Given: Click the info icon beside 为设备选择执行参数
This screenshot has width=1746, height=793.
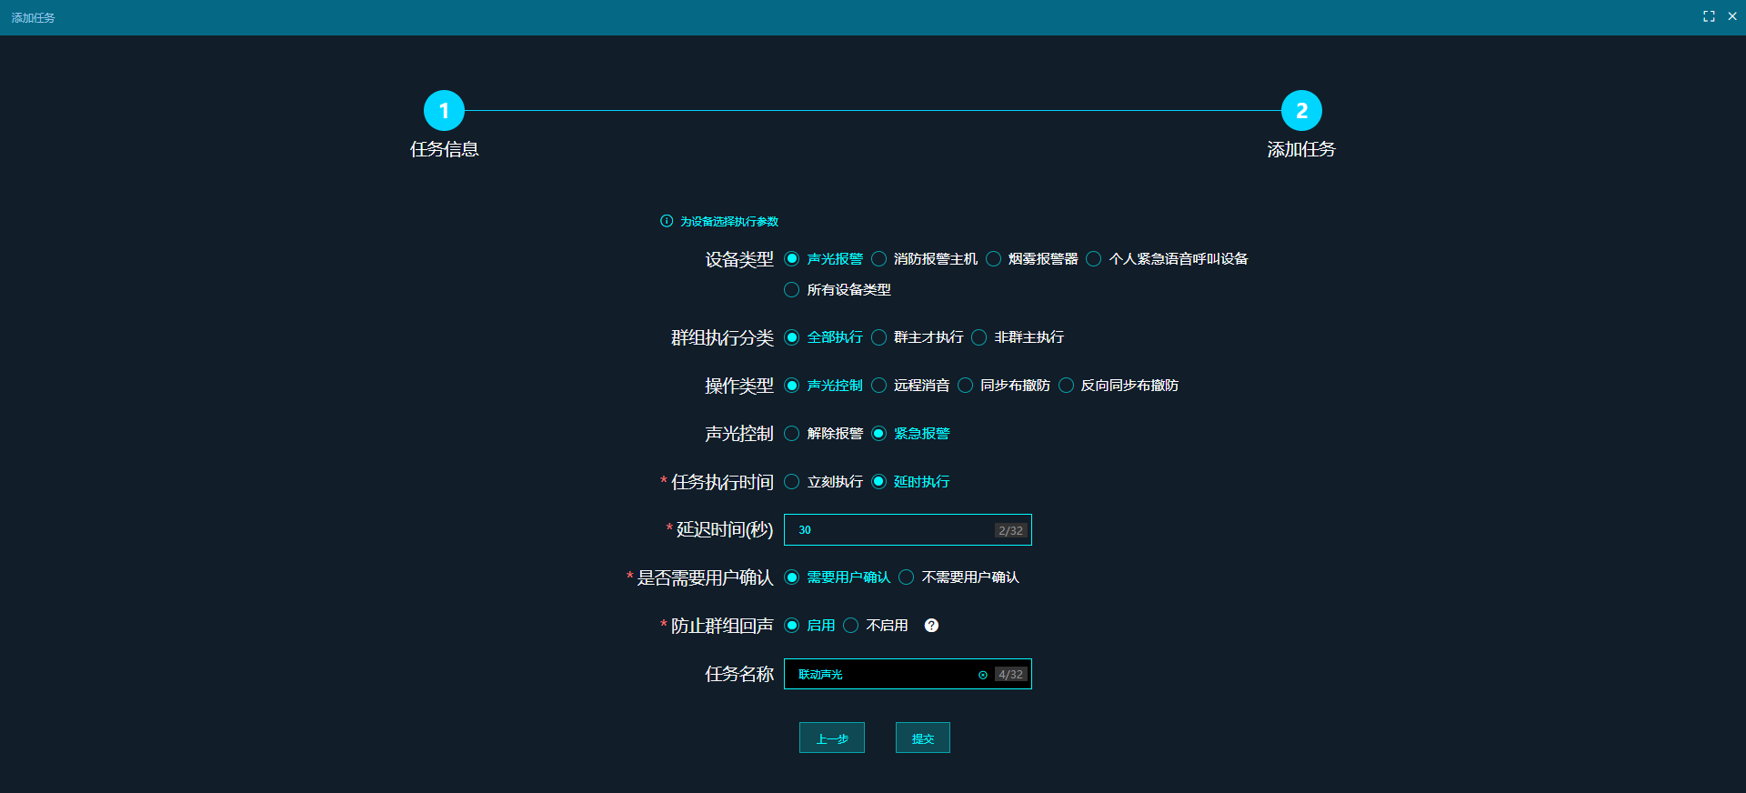Looking at the screenshot, I should tap(667, 221).
